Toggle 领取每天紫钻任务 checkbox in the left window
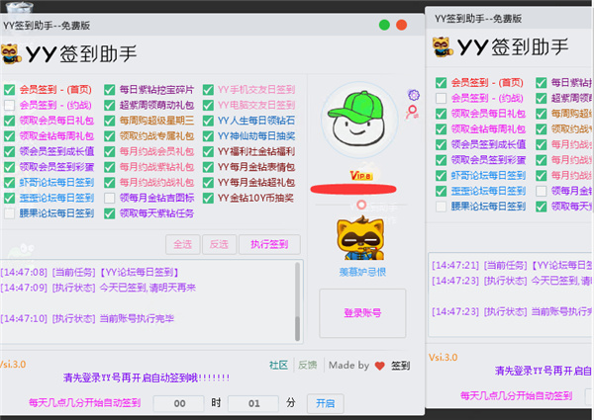 click(110, 213)
